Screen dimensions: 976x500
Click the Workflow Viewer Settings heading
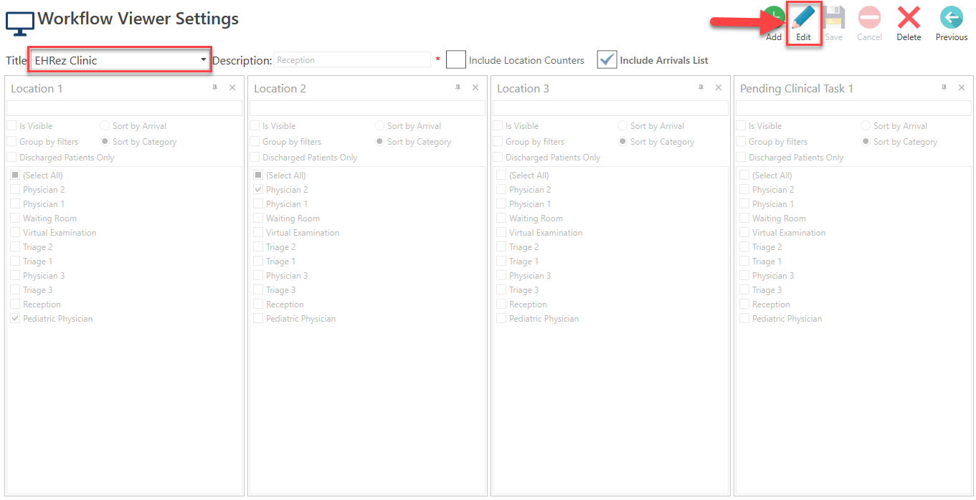point(138,19)
